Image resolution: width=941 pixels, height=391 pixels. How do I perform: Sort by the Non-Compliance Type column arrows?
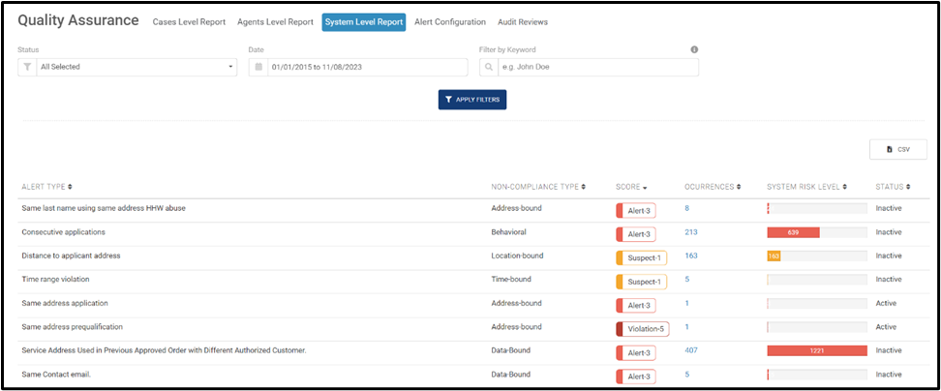(584, 187)
